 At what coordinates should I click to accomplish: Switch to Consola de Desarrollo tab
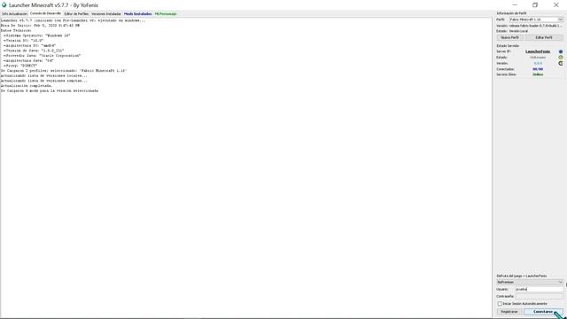click(x=45, y=13)
